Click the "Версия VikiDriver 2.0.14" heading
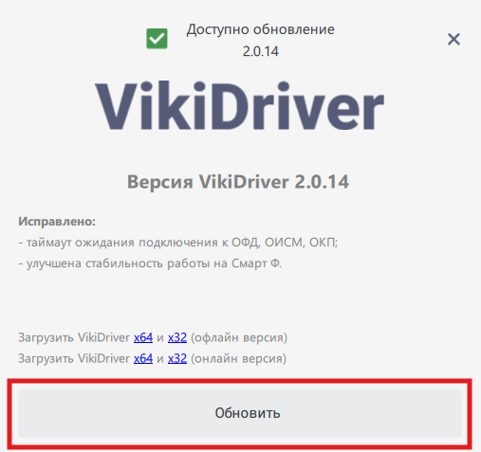Image resolution: width=481 pixels, height=452 pixels. tap(238, 182)
